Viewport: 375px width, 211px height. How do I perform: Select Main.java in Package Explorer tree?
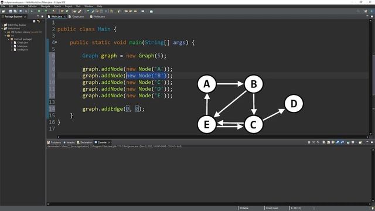click(22, 46)
